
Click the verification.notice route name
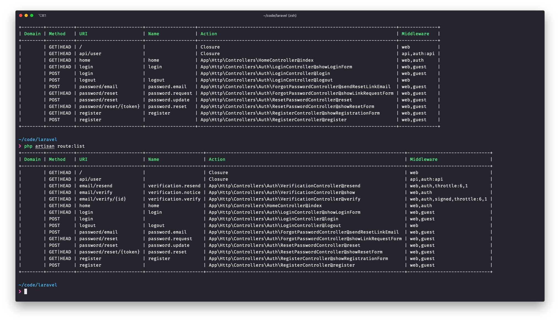pyautogui.click(x=174, y=193)
